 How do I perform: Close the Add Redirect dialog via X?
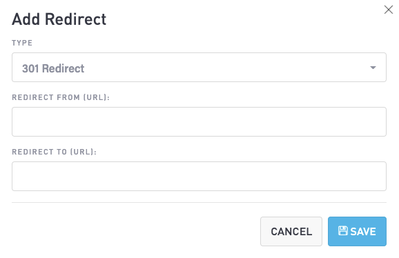coord(389,10)
